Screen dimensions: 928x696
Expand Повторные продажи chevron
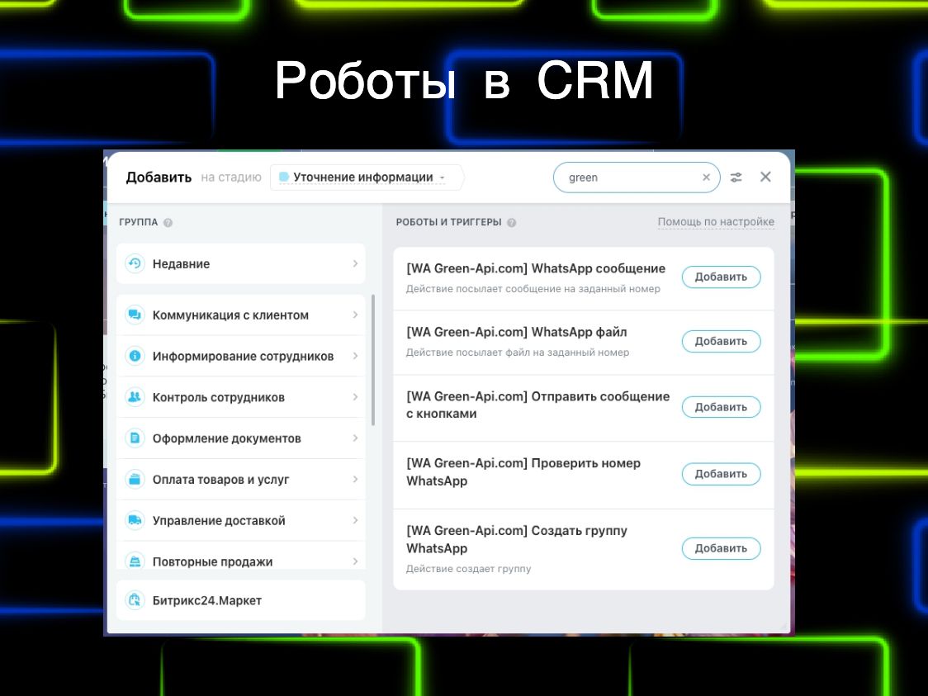(x=355, y=561)
